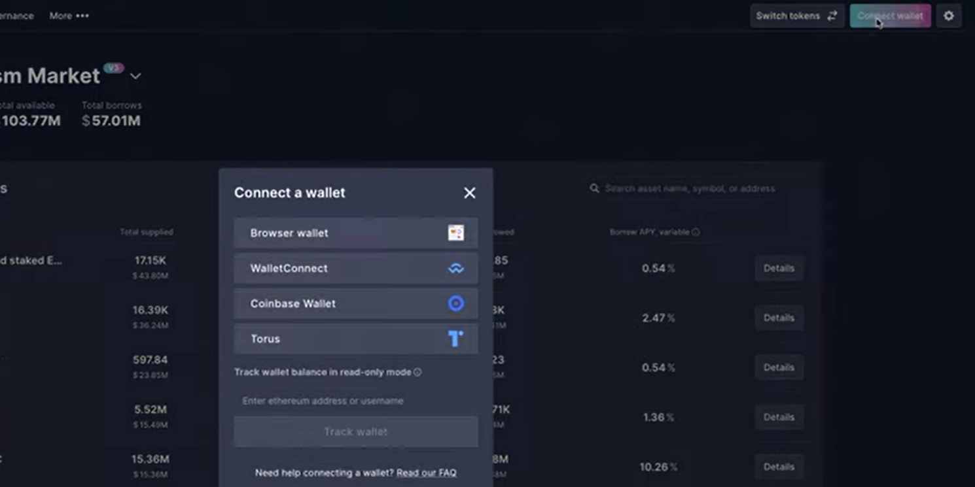Click the Borrow APY info icon

[696, 232]
